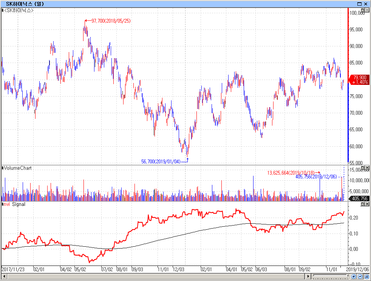Maximize the VolumeChart pane
Image resolution: width=371 pixels, height=281 pixels.
tap(363, 168)
